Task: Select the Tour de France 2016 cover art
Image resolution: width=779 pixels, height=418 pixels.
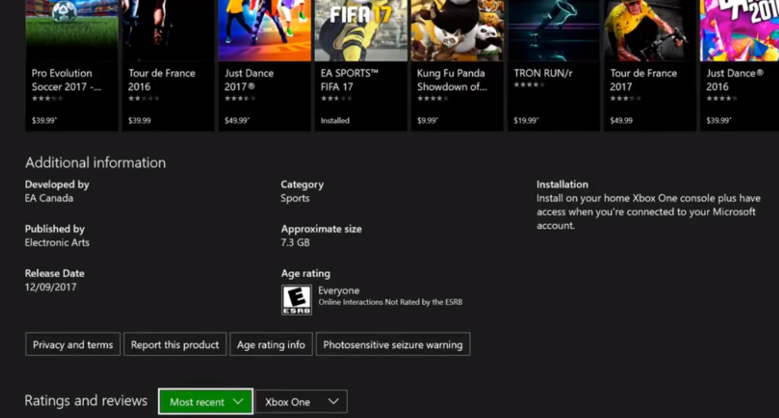Action: [168, 30]
